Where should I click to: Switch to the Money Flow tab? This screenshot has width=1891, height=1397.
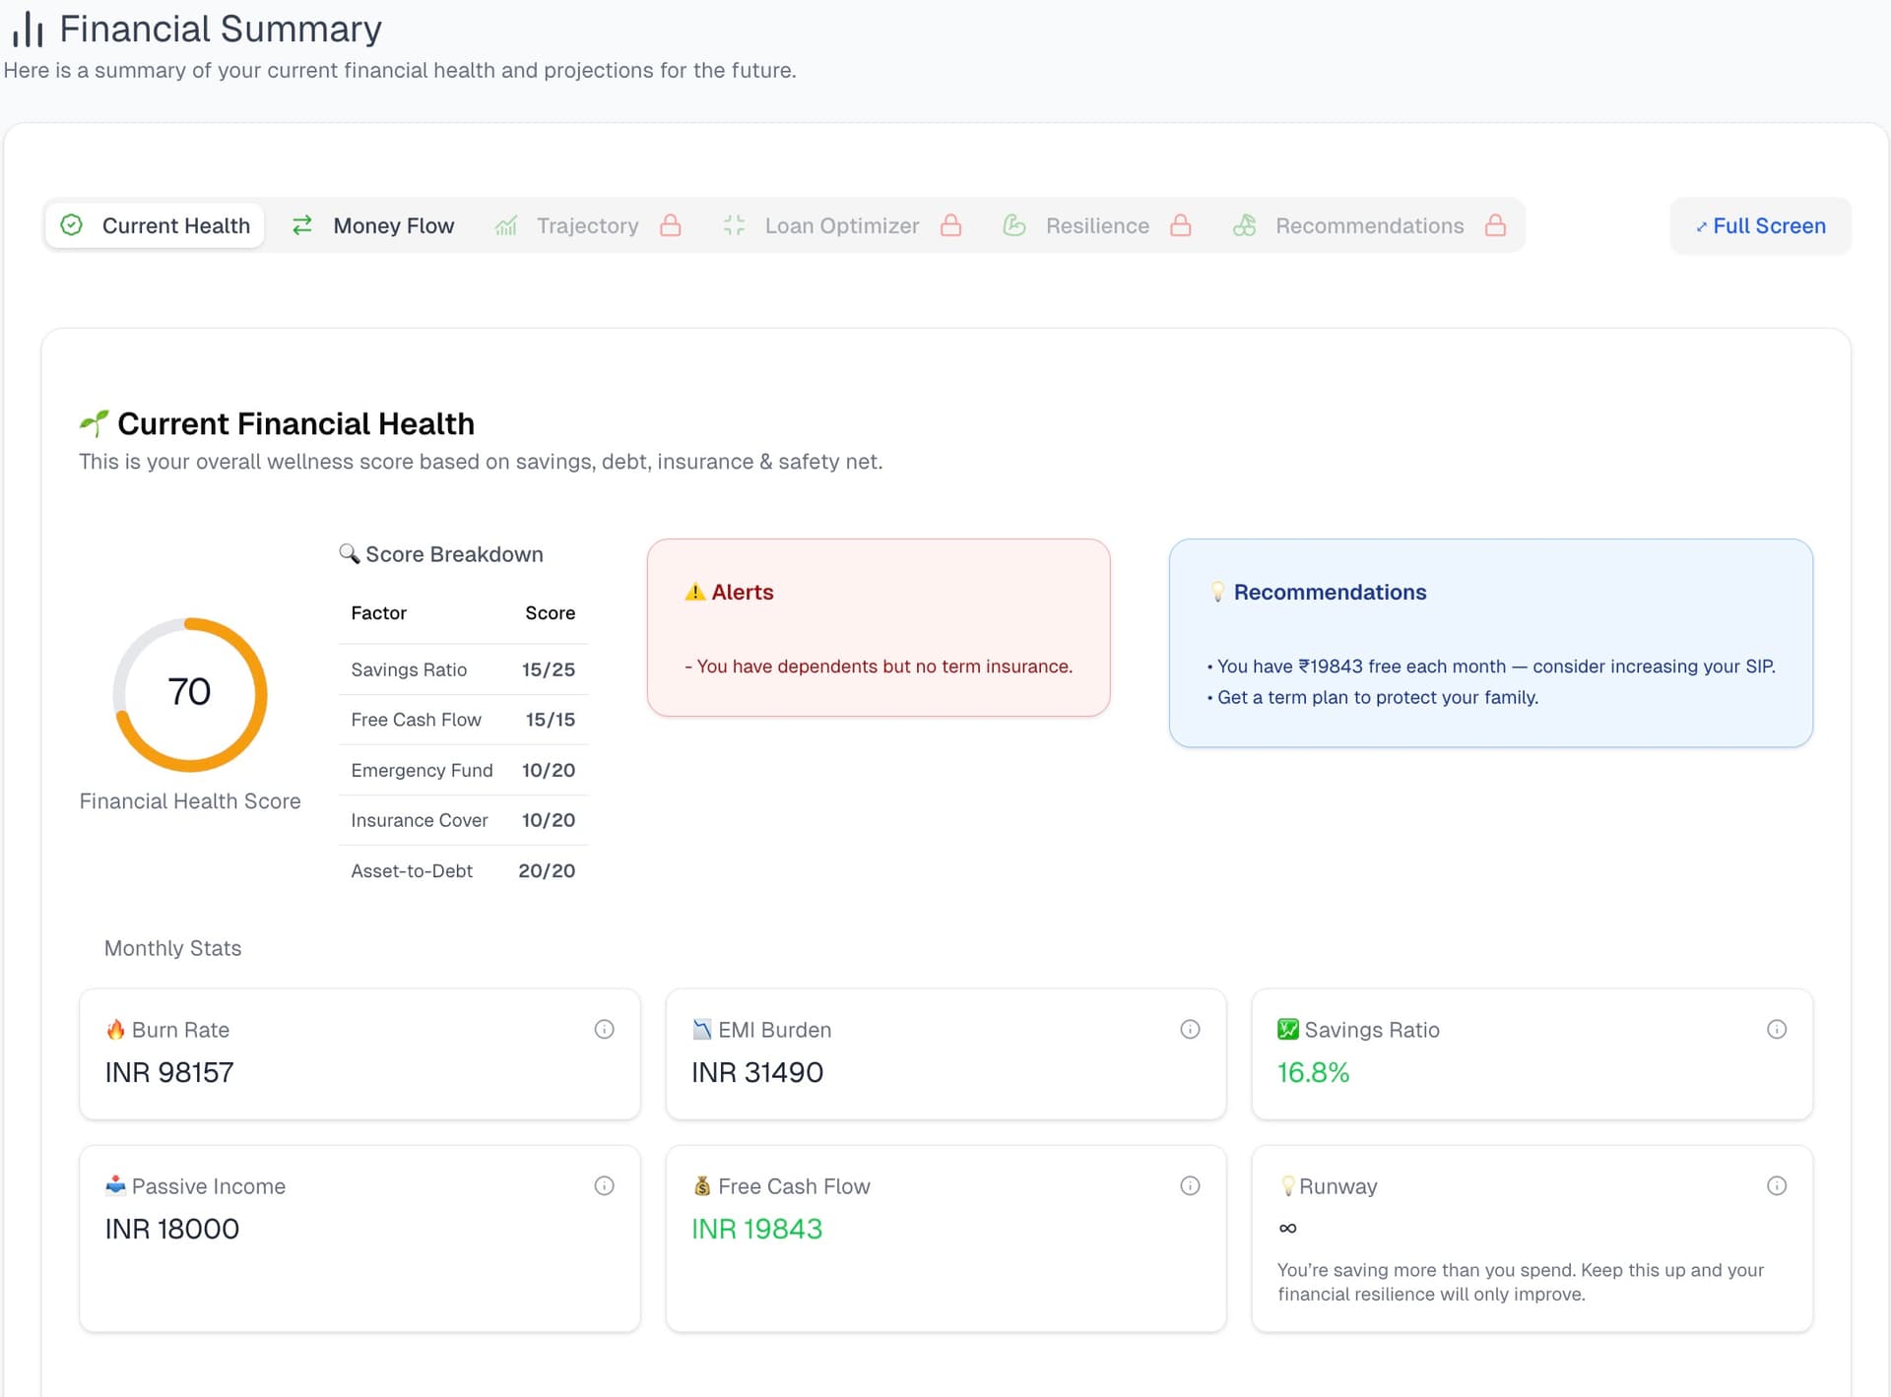[373, 225]
